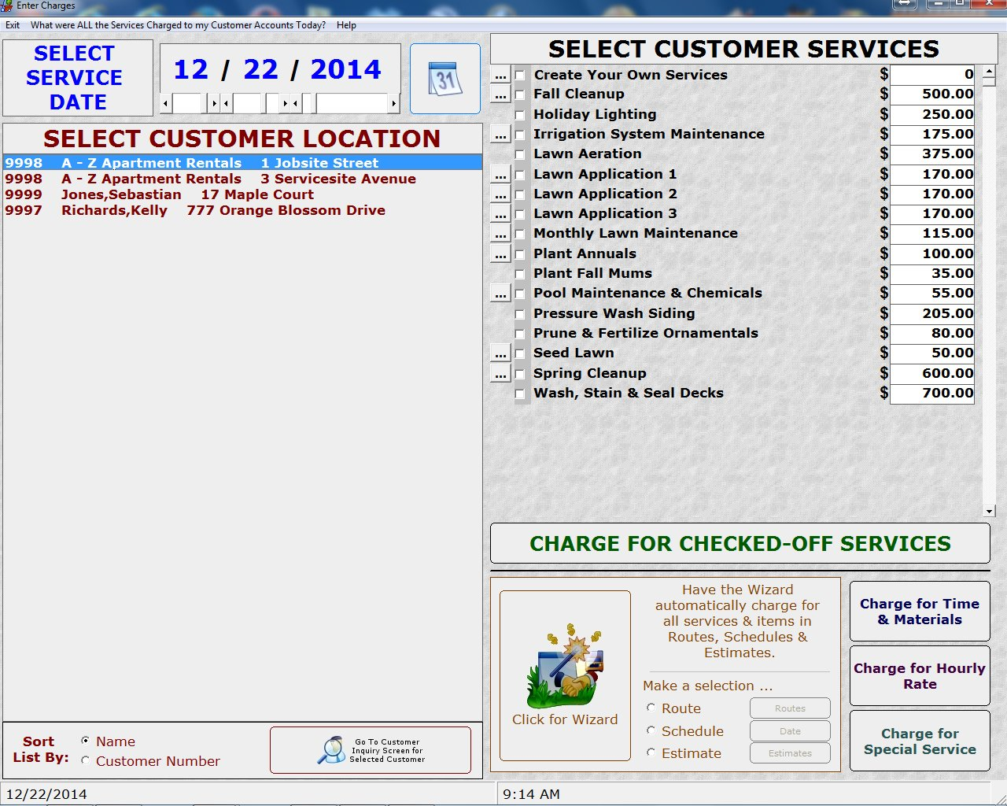This screenshot has height=806, width=1007.
Task: Click the ellipsis beside Irrigation System Maintenance
Action: 500,134
